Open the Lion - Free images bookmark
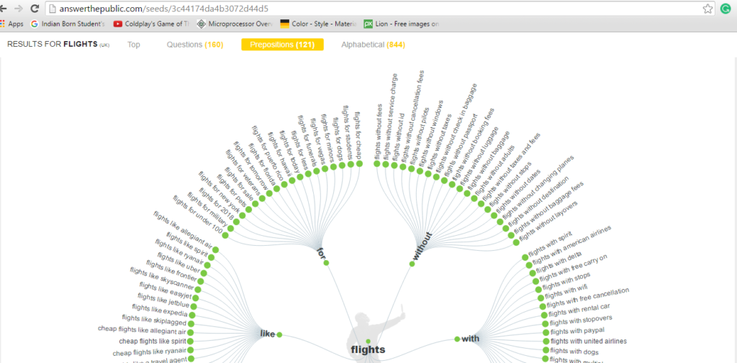The image size is (737, 363). coord(402,24)
